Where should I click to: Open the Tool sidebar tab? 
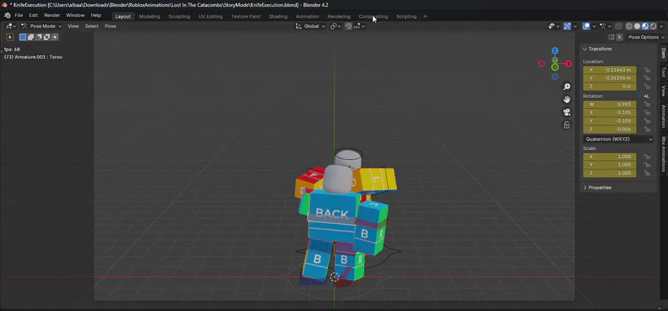point(664,72)
